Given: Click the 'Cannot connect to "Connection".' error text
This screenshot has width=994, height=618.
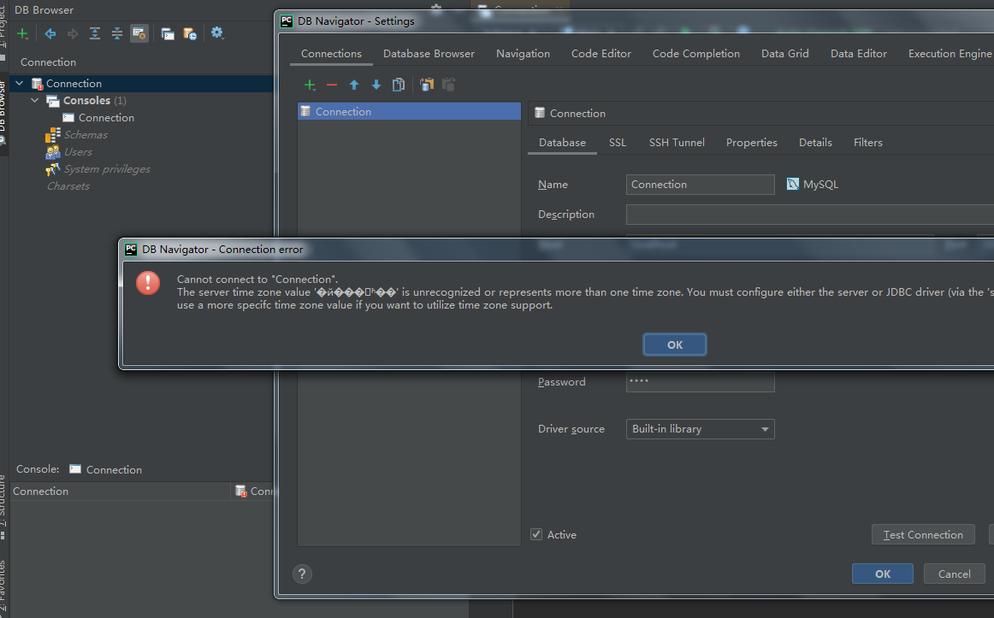Looking at the screenshot, I should (x=257, y=280).
